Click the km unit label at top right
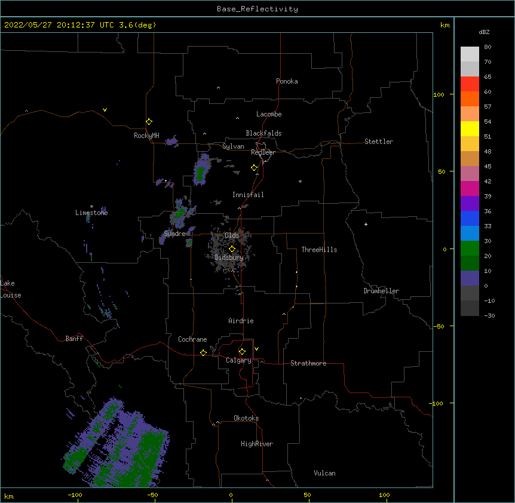Screen dimensions: 515x503 445,25
